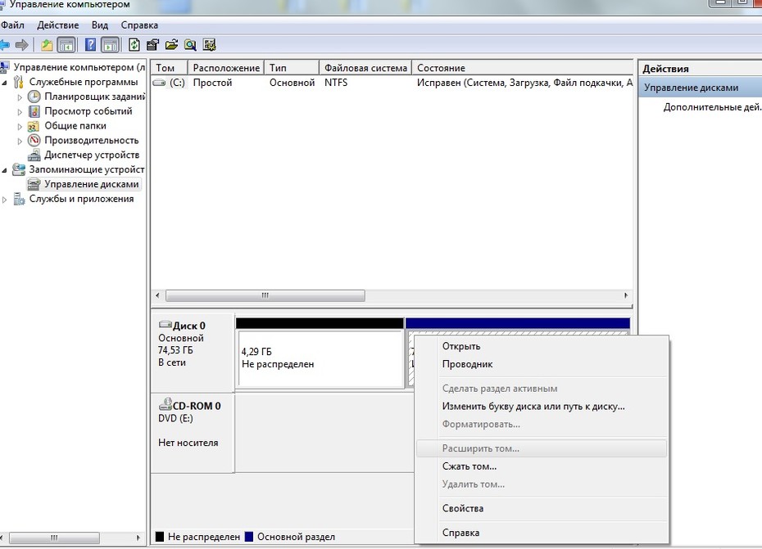Expand the Общие папки node
Image resolution: width=762 pixels, height=549 pixels.
20,126
